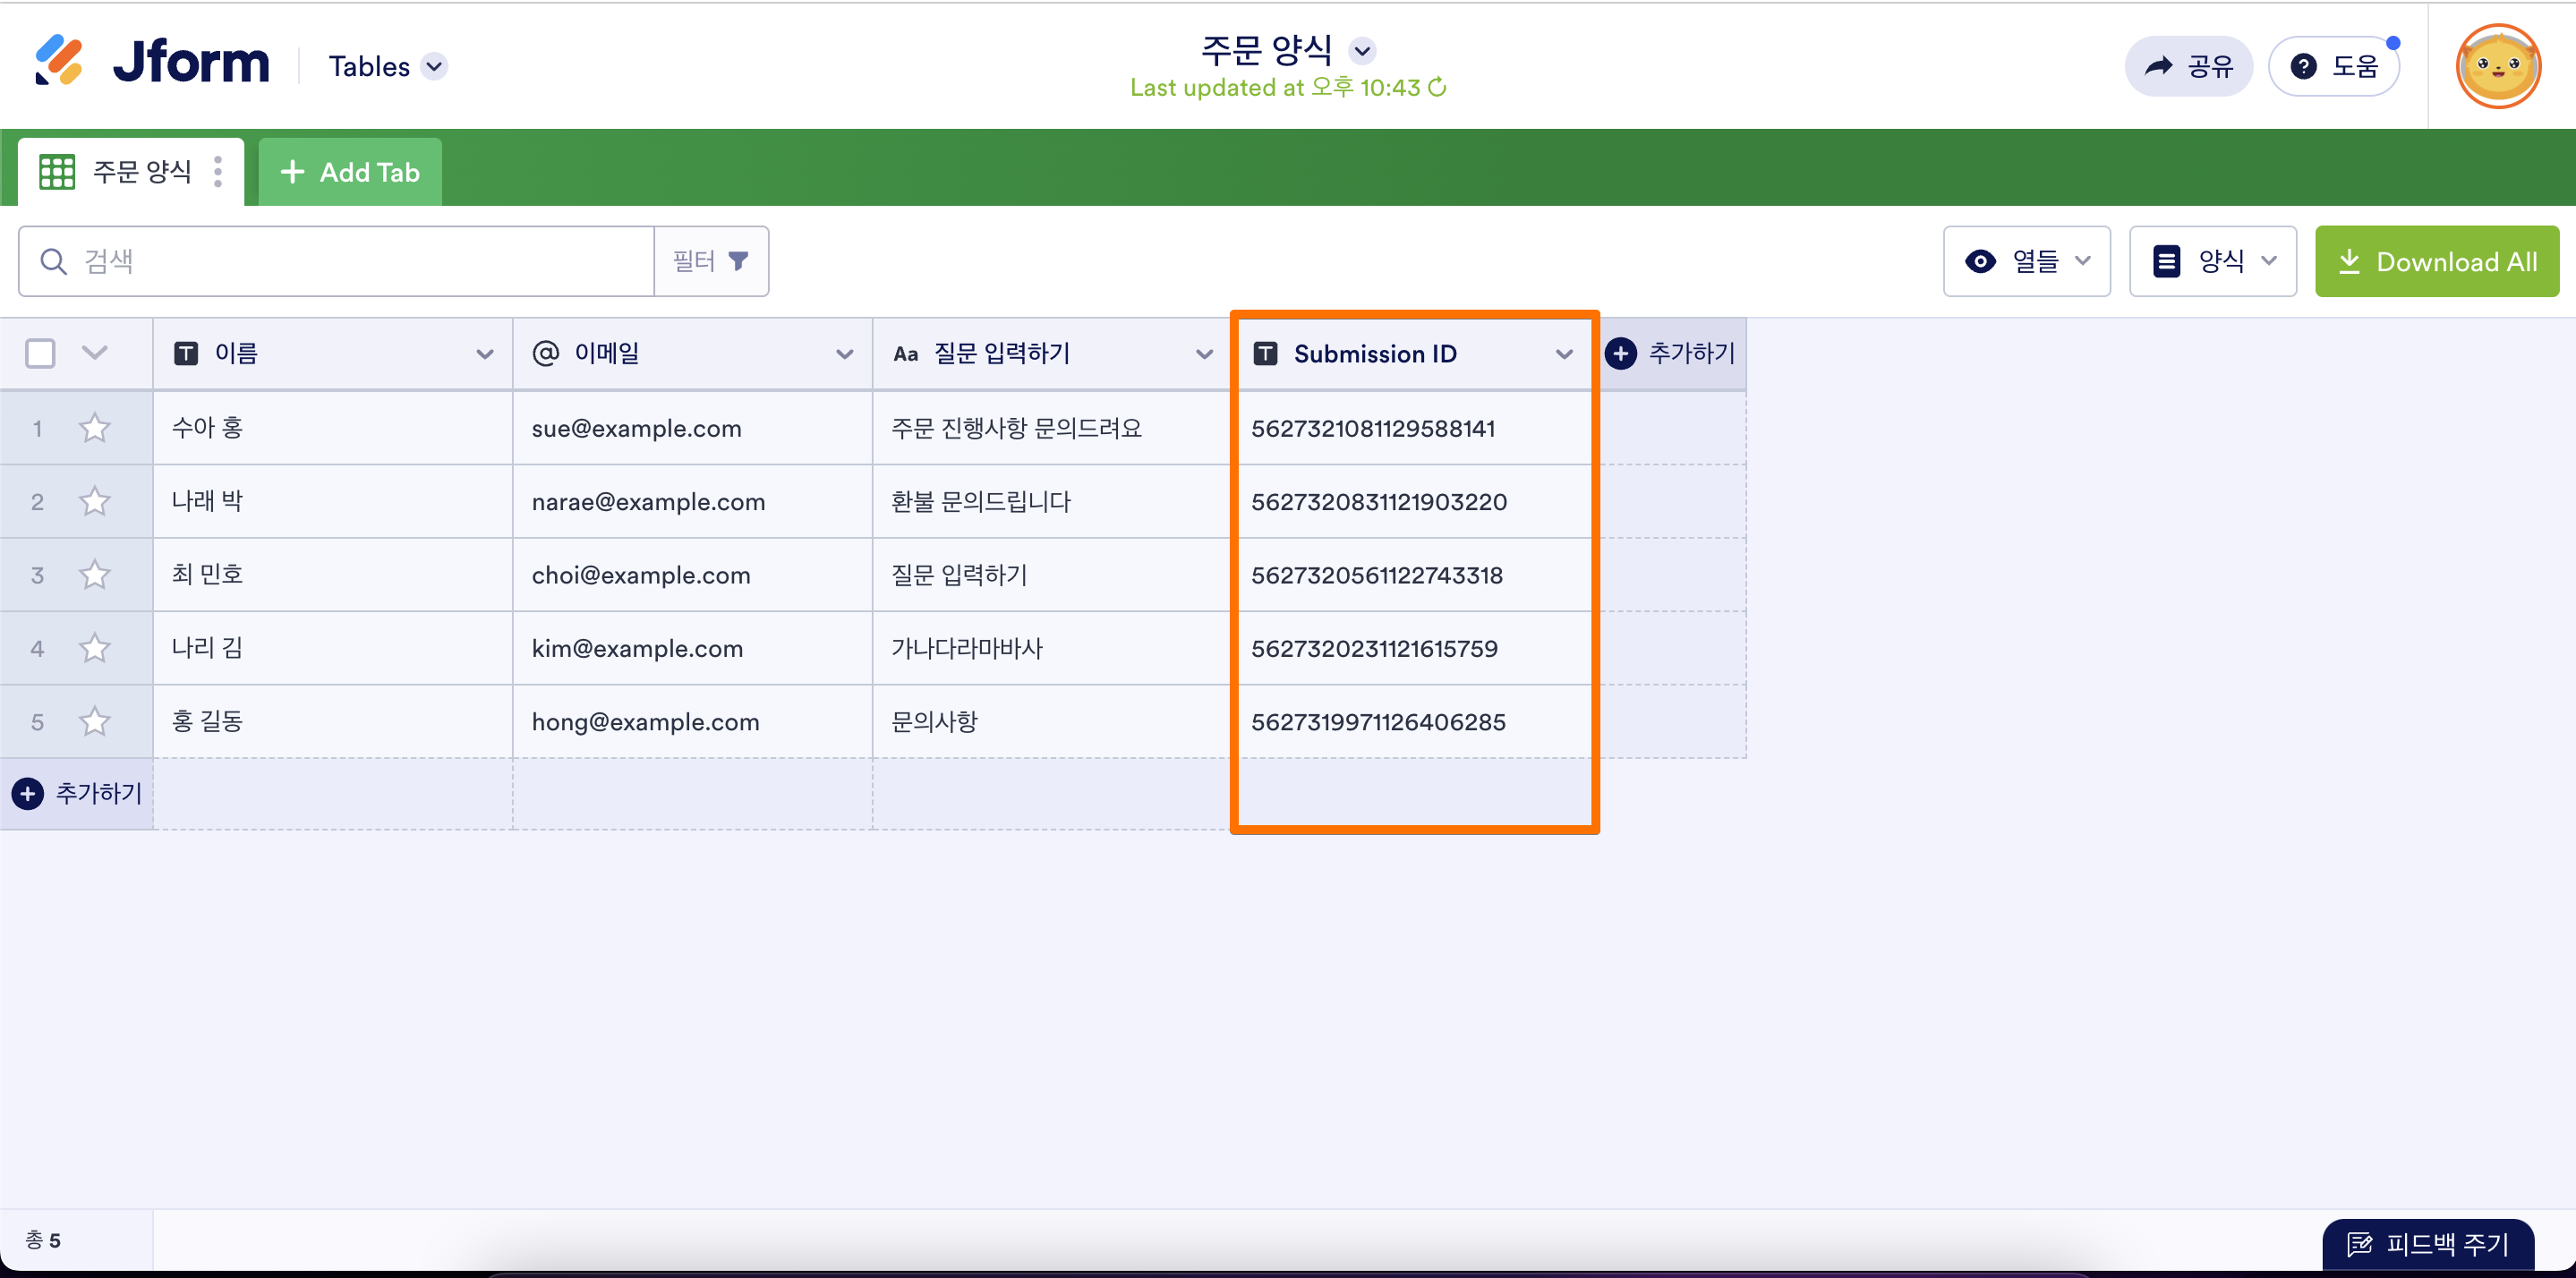Click the plus icon to add column
Image resolution: width=2576 pixels, height=1278 pixels.
[1621, 353]
